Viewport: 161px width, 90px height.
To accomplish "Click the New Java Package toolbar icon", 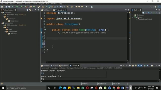I will pyautogui.click(x=31, y=7).
